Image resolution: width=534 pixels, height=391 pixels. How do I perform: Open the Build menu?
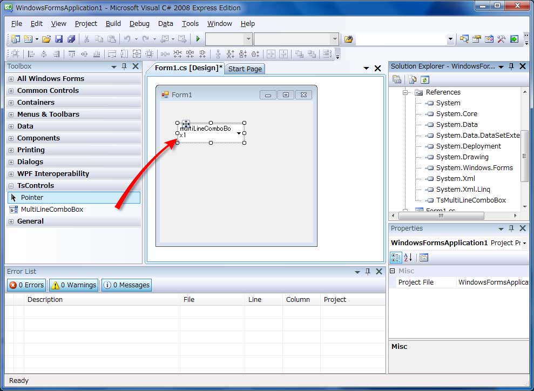point(113,24)
